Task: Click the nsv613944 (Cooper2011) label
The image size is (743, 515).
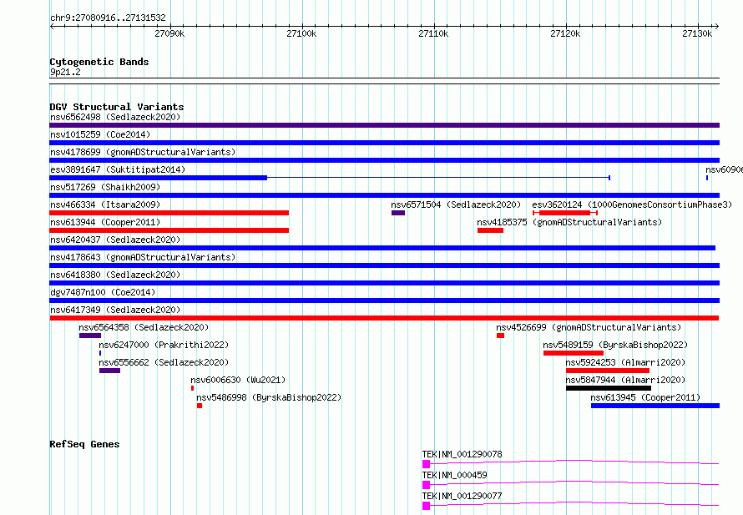Action: [x=105, y=222]
